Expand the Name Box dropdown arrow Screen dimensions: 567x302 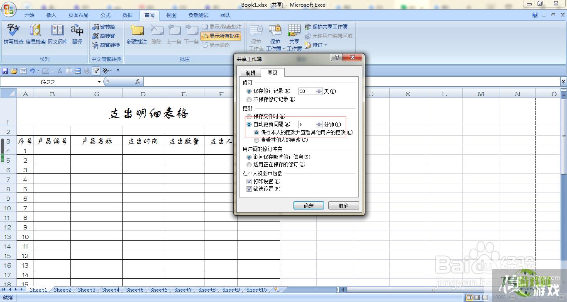pos(99,82)
